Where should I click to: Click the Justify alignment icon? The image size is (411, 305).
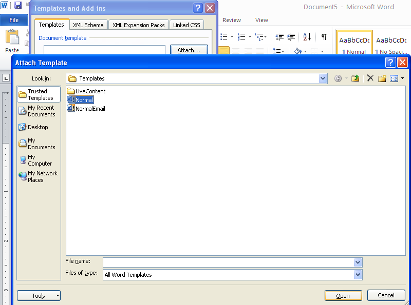260,51
